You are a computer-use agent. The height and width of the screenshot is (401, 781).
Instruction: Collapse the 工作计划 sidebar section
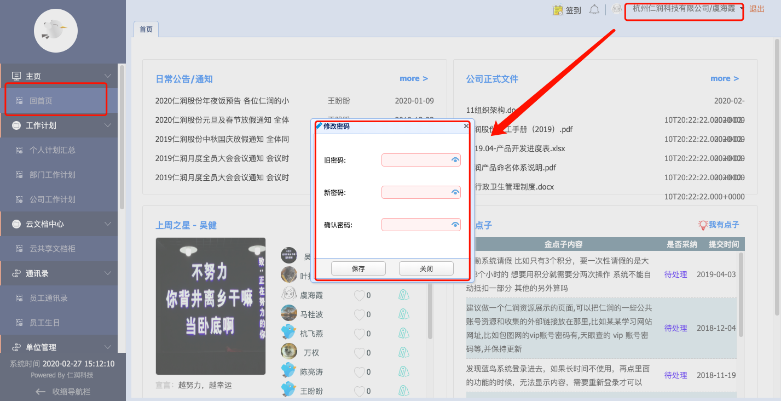click(107, 125)
